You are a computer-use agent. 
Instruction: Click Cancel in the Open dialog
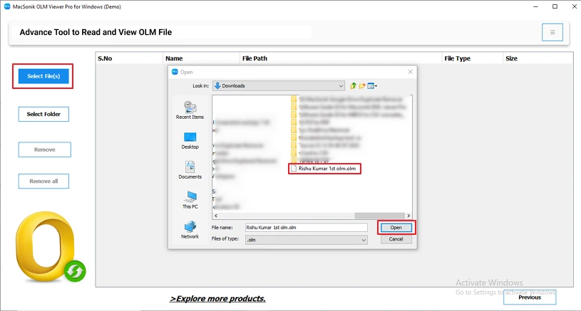click(396, 239)
